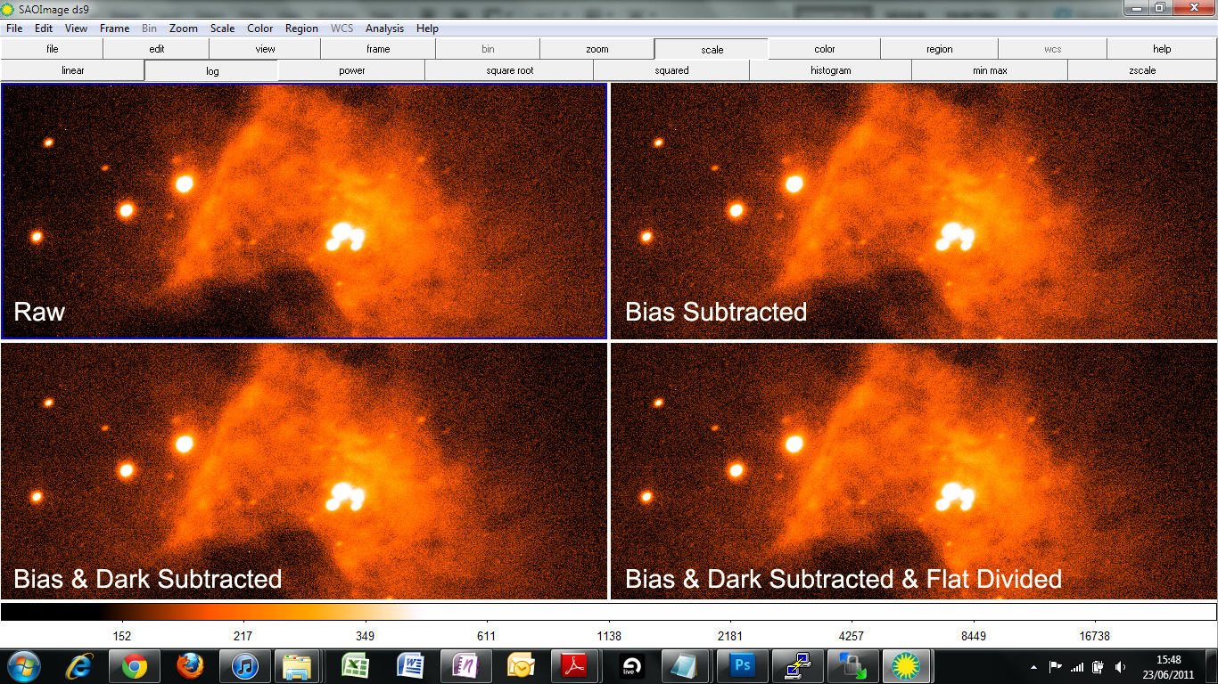This screenshot has width=1218, height=684.
Task: Enable histogram scale mode
Action: 830,70
